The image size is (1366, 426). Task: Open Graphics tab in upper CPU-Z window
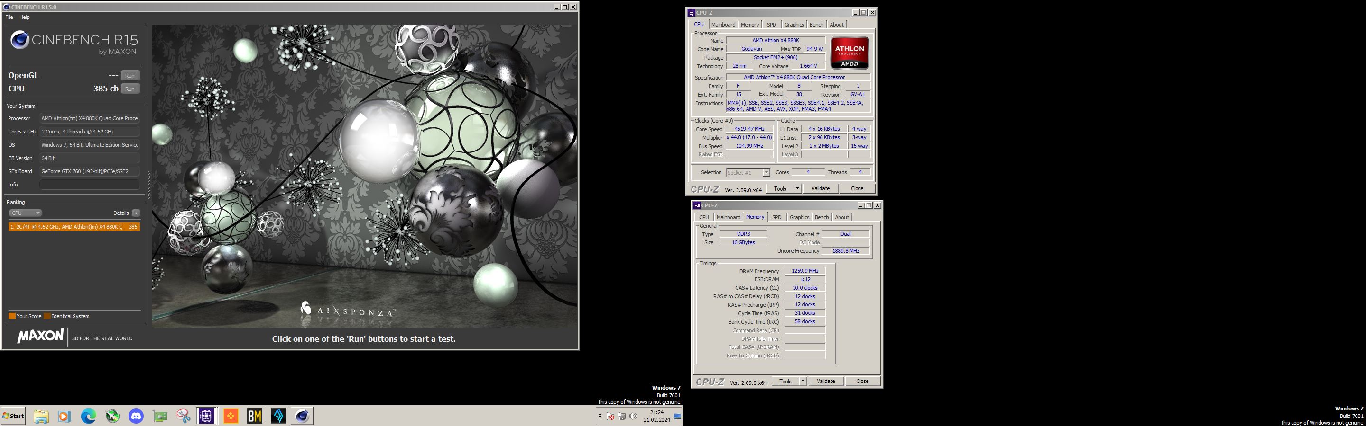[x=794, y=25]
